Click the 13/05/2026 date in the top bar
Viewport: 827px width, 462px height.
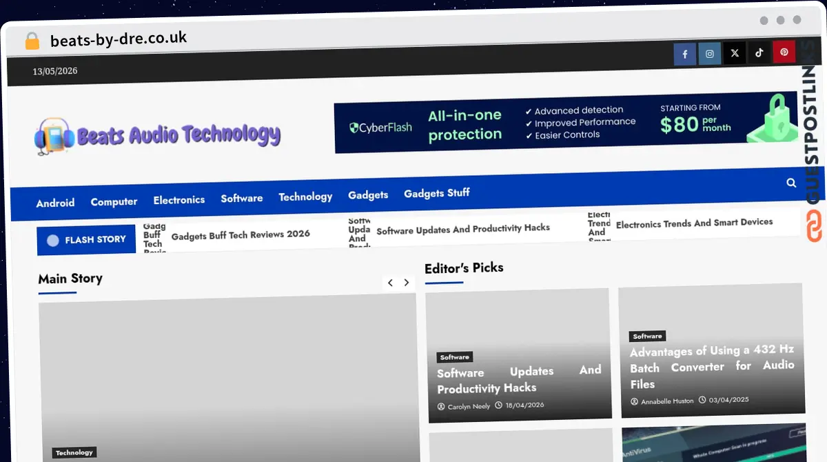[55, 72]
